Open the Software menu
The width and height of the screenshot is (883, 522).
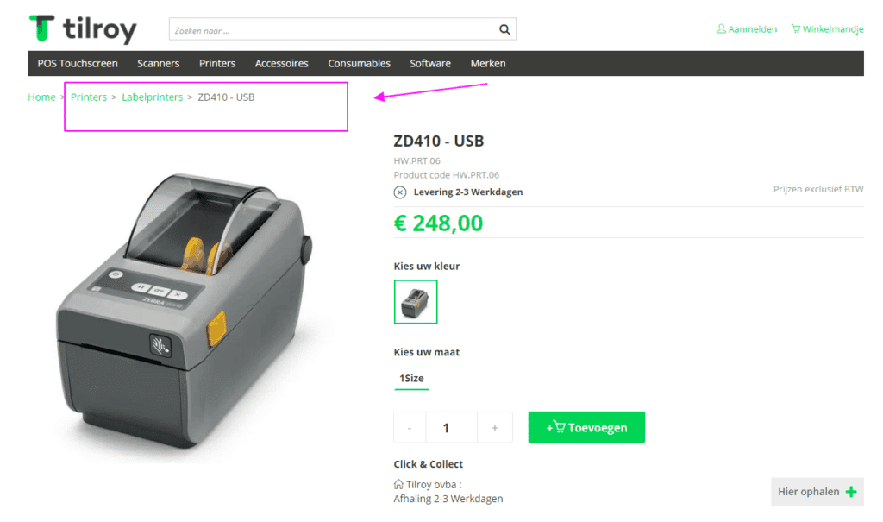(x=430, y=64)
